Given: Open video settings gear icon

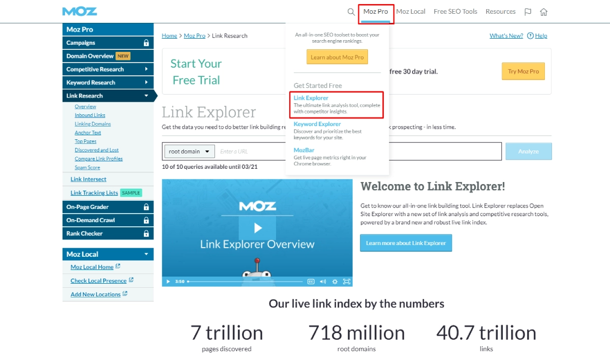Looking at the screenshot, I should pos(334,281).
